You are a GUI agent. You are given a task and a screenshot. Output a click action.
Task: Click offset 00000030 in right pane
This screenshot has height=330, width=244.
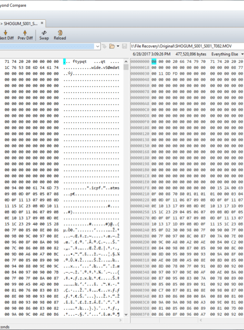[140, 74]
